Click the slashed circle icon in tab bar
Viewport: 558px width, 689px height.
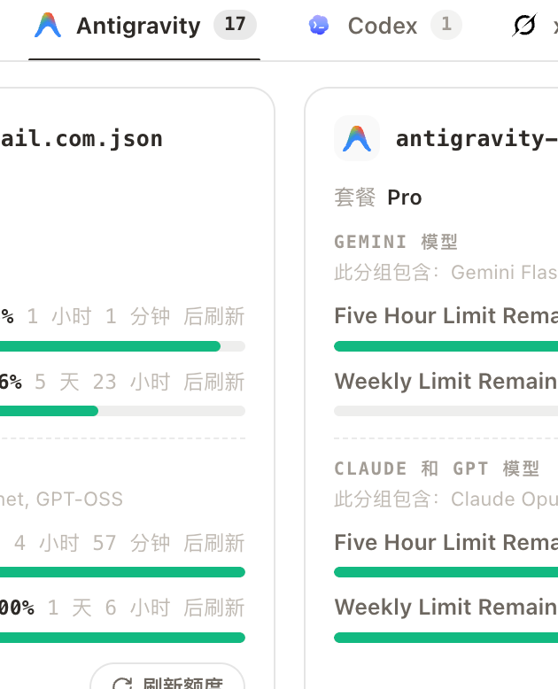pos(524,25)
